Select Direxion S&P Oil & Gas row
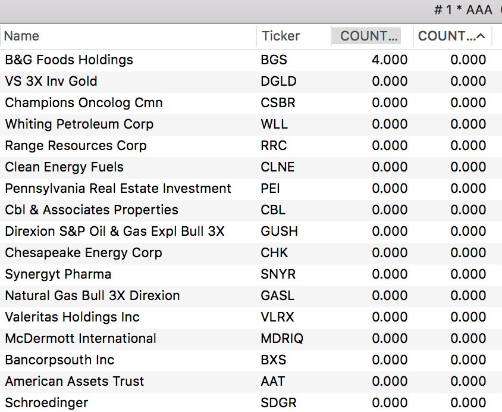 pyautogui.click(x=115, y=232)
